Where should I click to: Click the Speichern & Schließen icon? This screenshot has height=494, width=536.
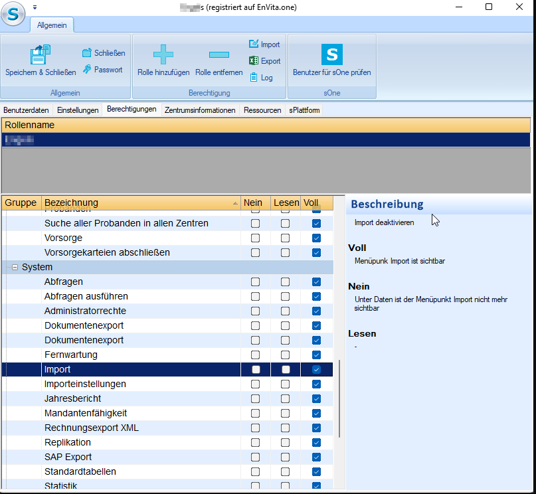click(41, 55)
